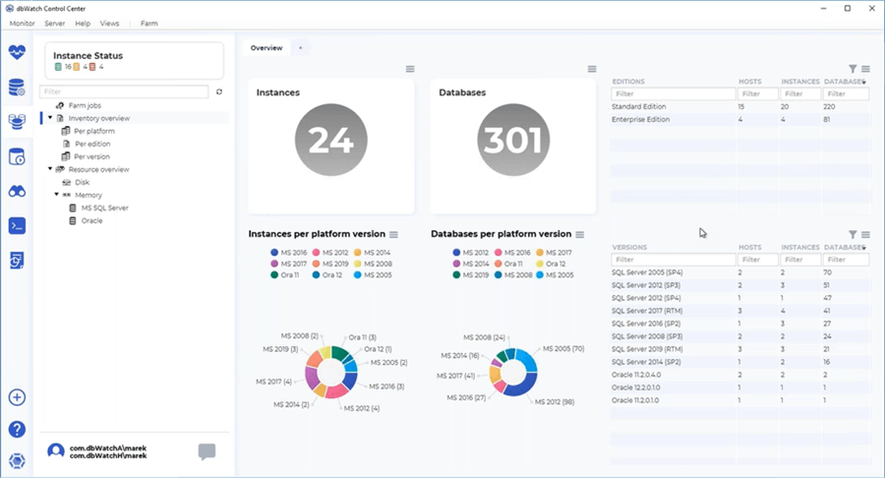
Task: Click the filter funnel above Versions table
Action: pos(853,234)
